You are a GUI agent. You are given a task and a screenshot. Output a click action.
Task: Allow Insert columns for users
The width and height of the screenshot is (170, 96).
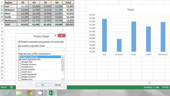20,69
